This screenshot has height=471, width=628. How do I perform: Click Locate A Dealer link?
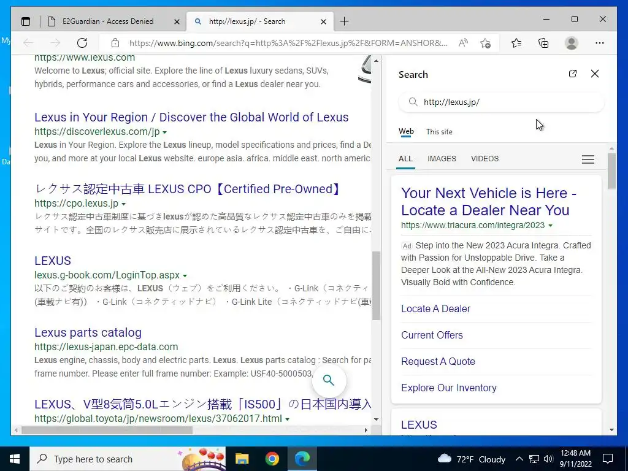436,309
